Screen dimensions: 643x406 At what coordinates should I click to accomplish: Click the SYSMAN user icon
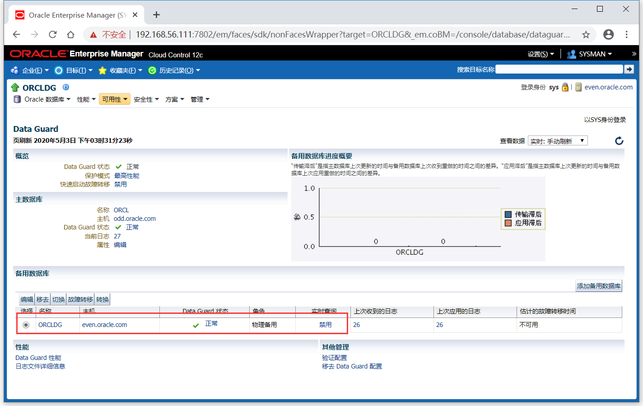coord(571,54)
